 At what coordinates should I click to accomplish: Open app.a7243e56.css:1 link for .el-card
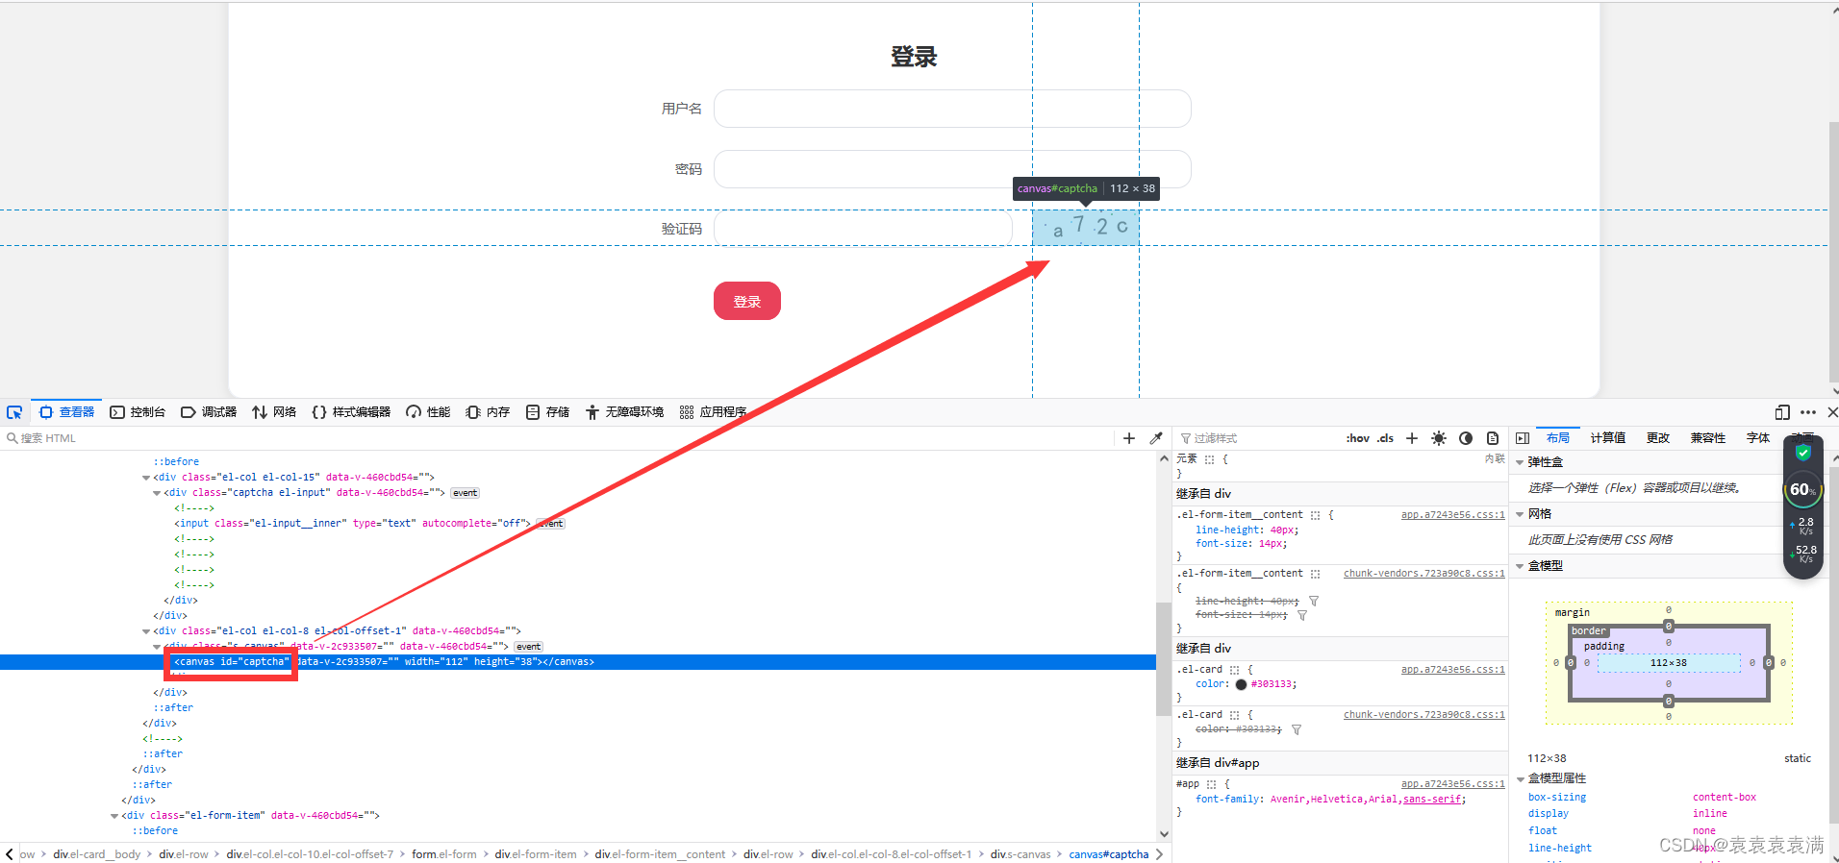[1452, 670]
